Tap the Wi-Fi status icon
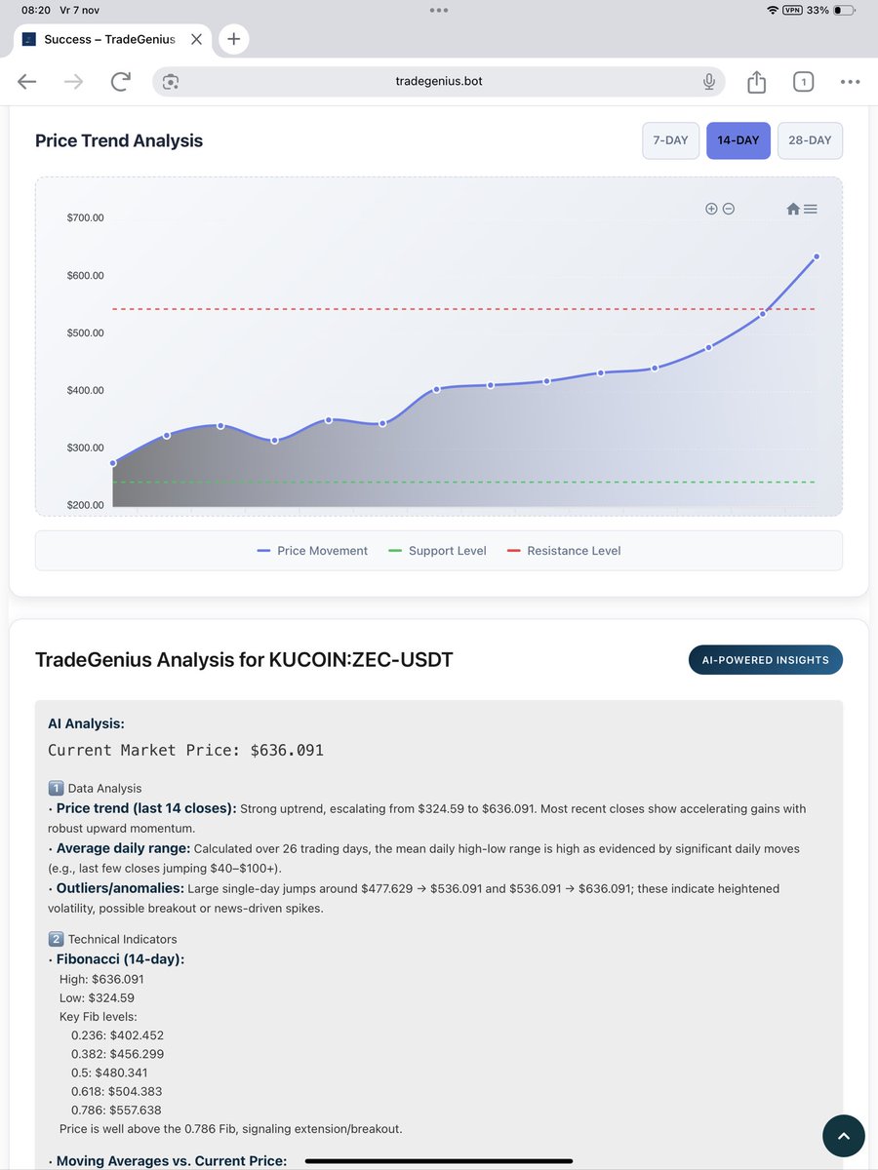 (773, 10)
